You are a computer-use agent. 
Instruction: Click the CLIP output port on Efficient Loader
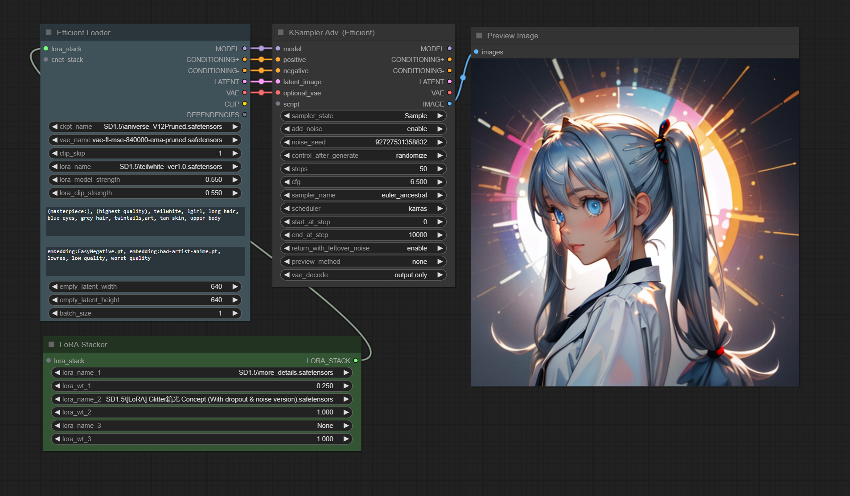click(245, 104)
